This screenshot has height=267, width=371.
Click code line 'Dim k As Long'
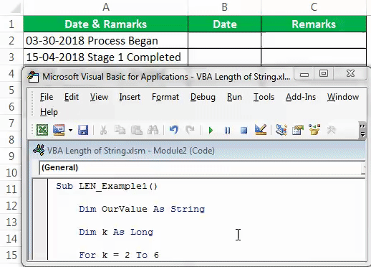(x=116, y=232)
